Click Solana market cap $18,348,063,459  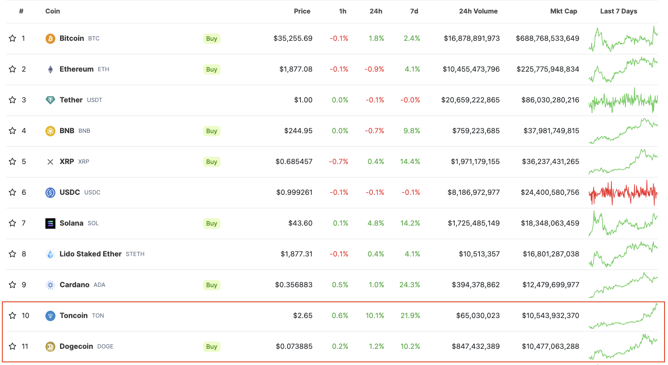coord(550,223)
